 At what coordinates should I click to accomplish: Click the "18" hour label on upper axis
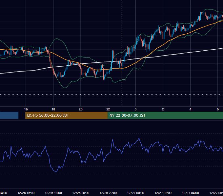(x=53, y=109)
